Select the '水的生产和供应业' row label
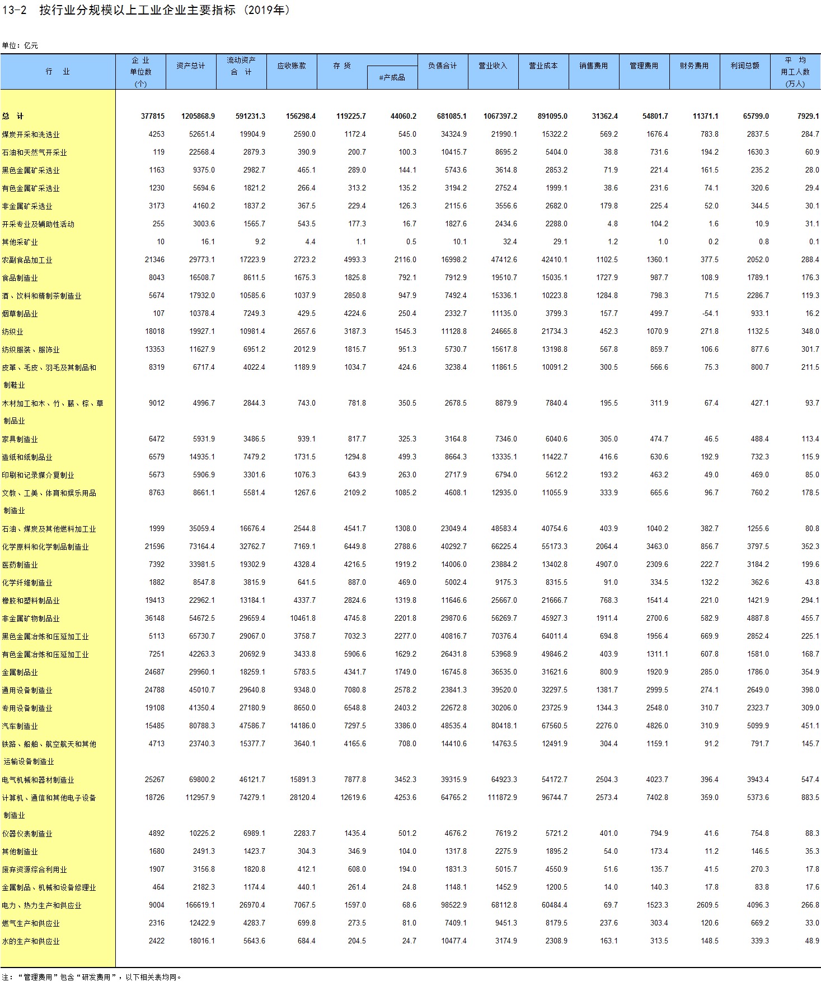 coord(31,941)
